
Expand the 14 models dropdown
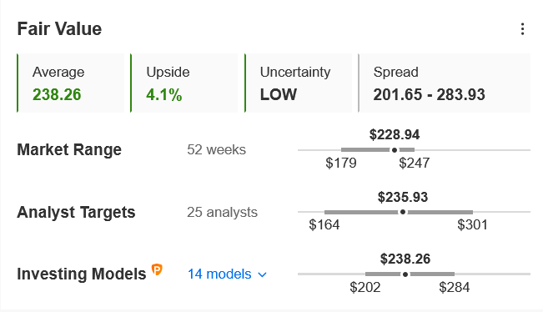click(227, 274)
